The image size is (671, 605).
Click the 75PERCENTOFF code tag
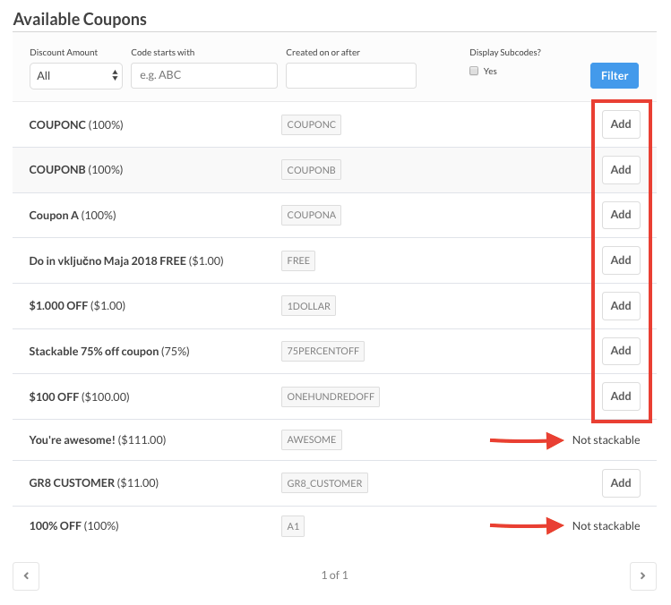323,351
